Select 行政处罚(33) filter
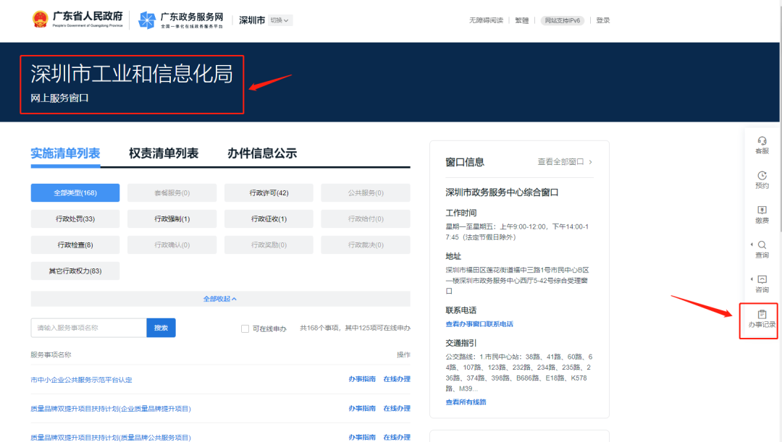 tap(75, 218)
